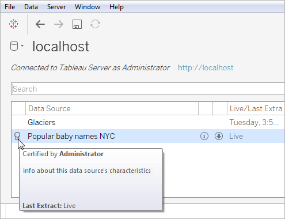Sort by the Data Source column header
Viewport: 285px width, 219px height.
(x=112, y=108)
